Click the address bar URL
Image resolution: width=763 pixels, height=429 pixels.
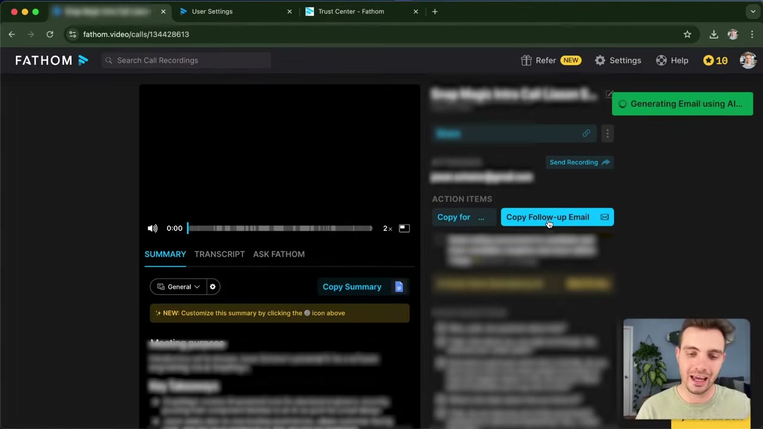[136, 35]
